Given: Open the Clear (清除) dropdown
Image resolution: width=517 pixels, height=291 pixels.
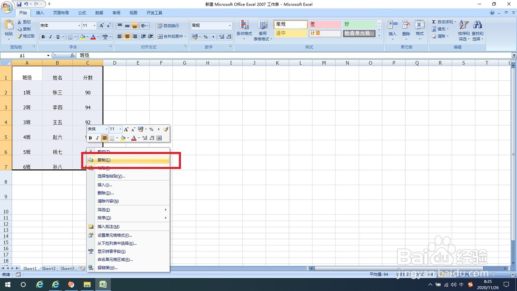Looking at the screenshot, I should coord(441,36).
